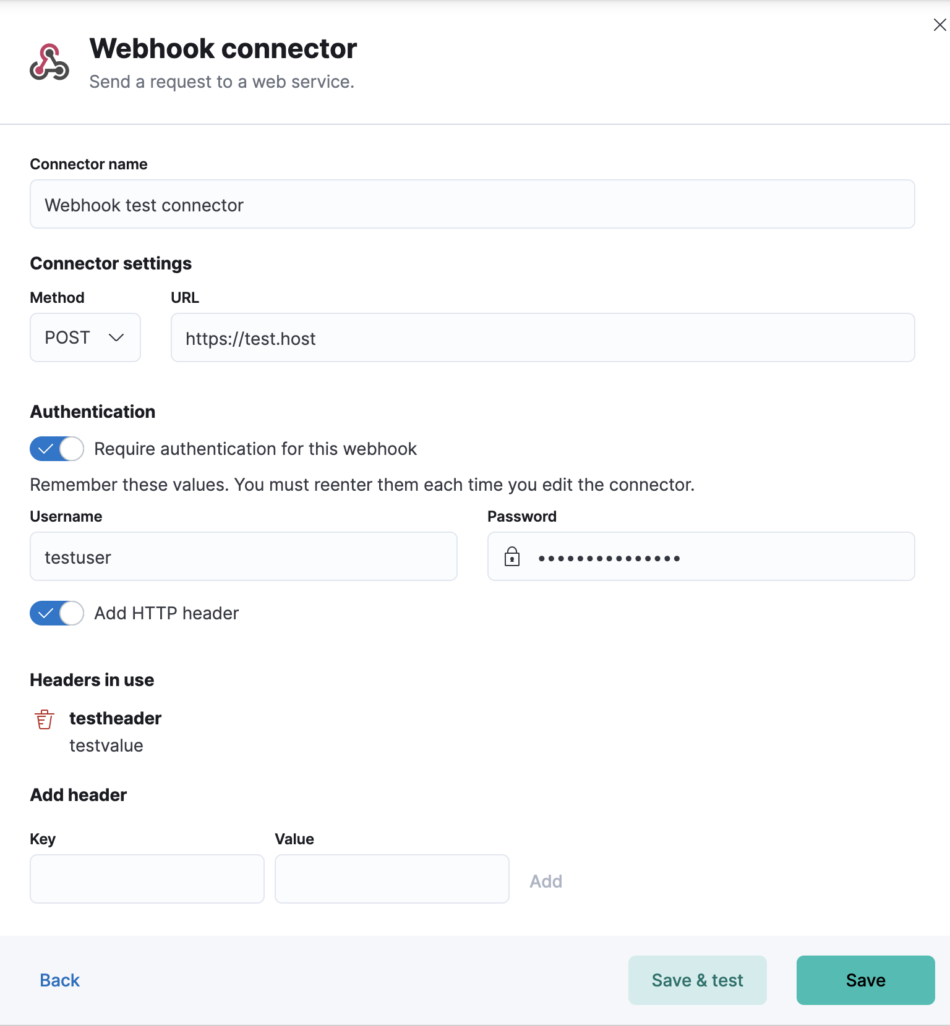Click the Save button
This screenshot has width=950, height=1026.
[x=865, y=980]
